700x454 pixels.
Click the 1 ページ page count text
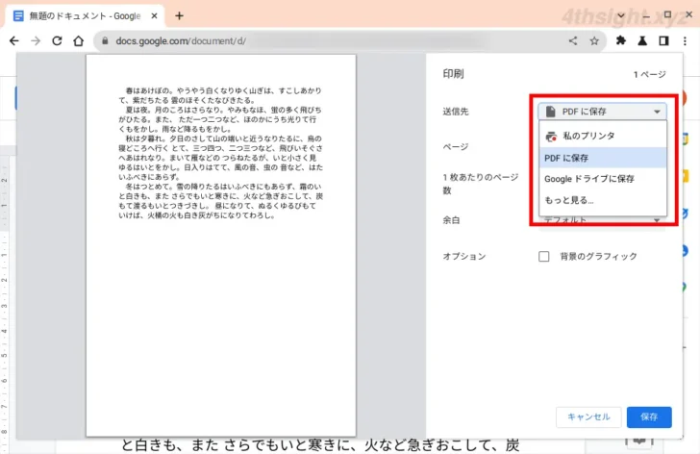click(x=650, y=74)
